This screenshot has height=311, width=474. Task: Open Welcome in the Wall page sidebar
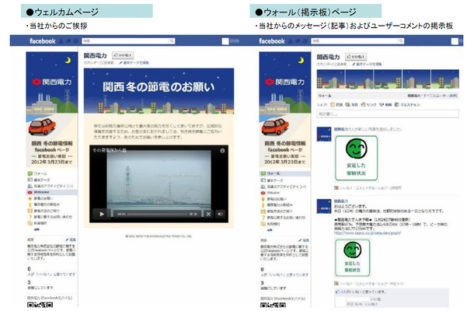point(270,193)
